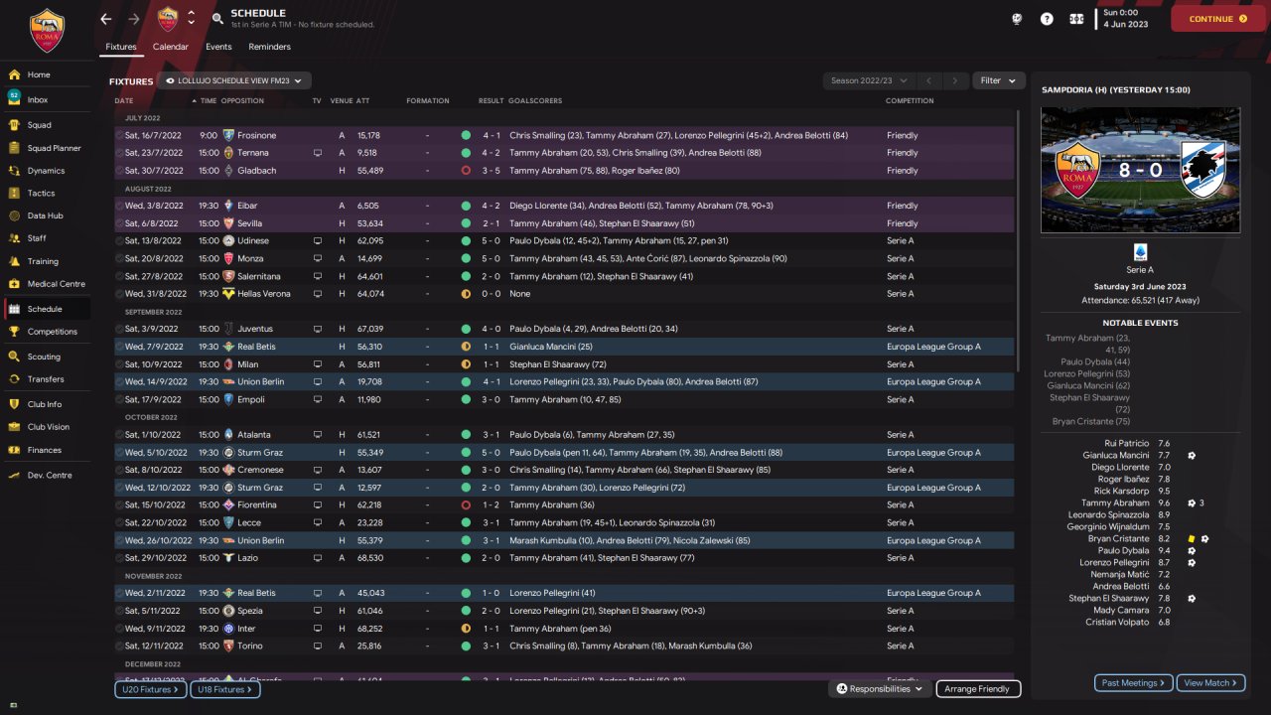Screen dimensions: 1271x715
Task: Switch to the Events tab
Action: (218, 47)
